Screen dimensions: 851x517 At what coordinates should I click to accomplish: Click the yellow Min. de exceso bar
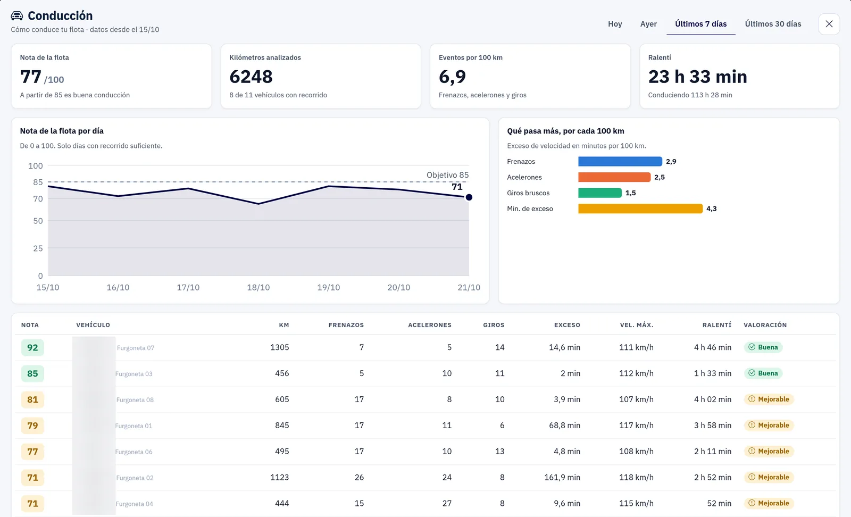[640, 209]
